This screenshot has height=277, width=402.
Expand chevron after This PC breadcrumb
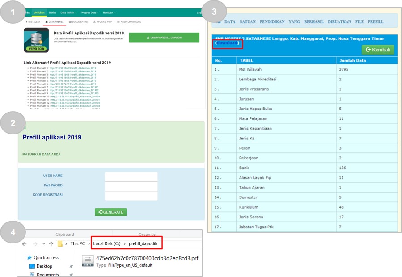(x=89, y=243)
